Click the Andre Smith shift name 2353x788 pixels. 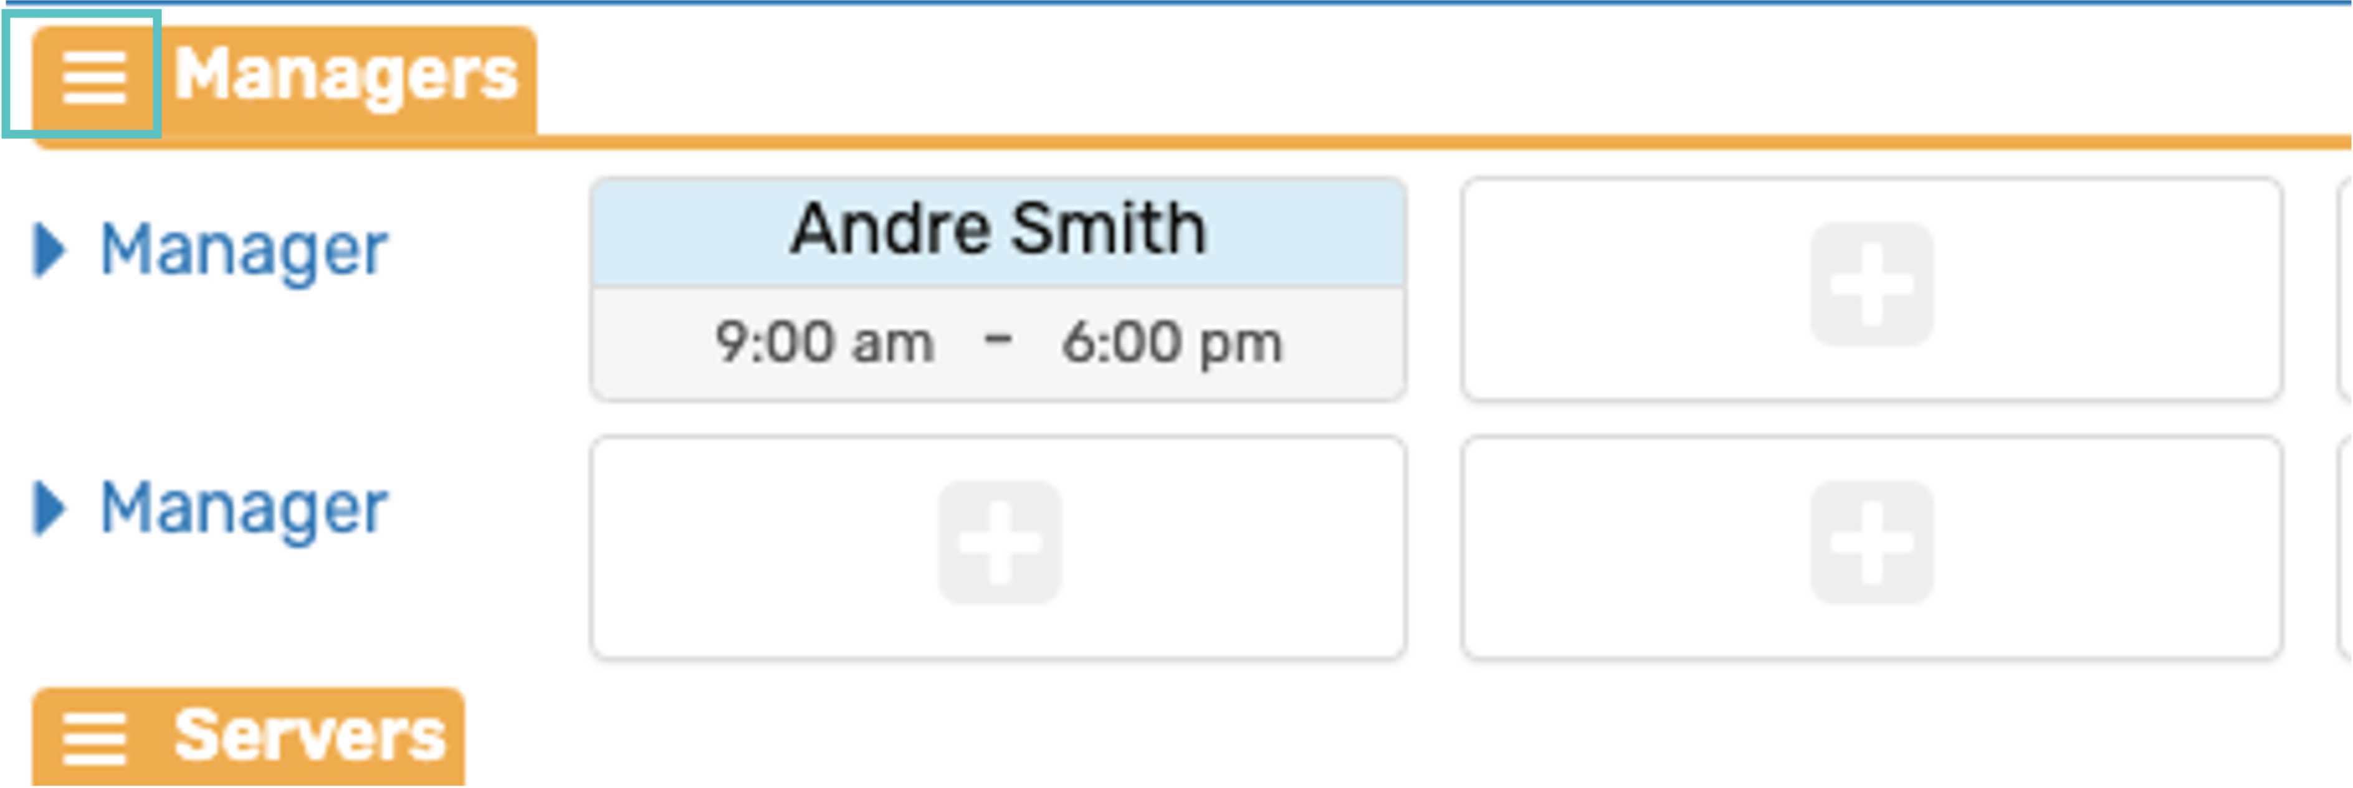[998, 229]
